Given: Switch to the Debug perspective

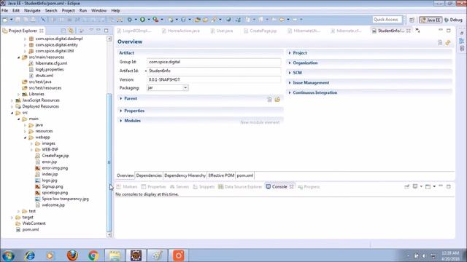Looking at the screenshot, I should coord(453,20).
